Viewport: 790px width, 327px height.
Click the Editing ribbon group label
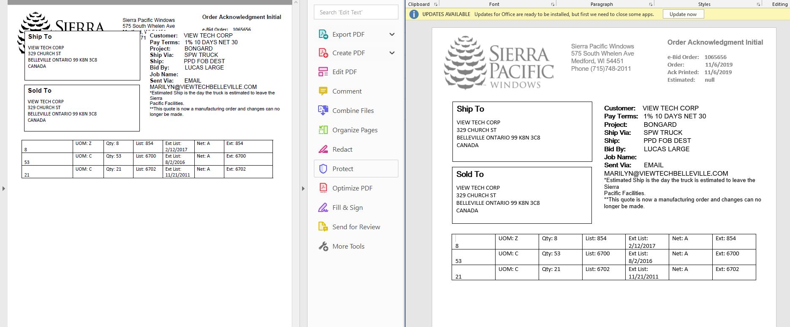(780, 4)
